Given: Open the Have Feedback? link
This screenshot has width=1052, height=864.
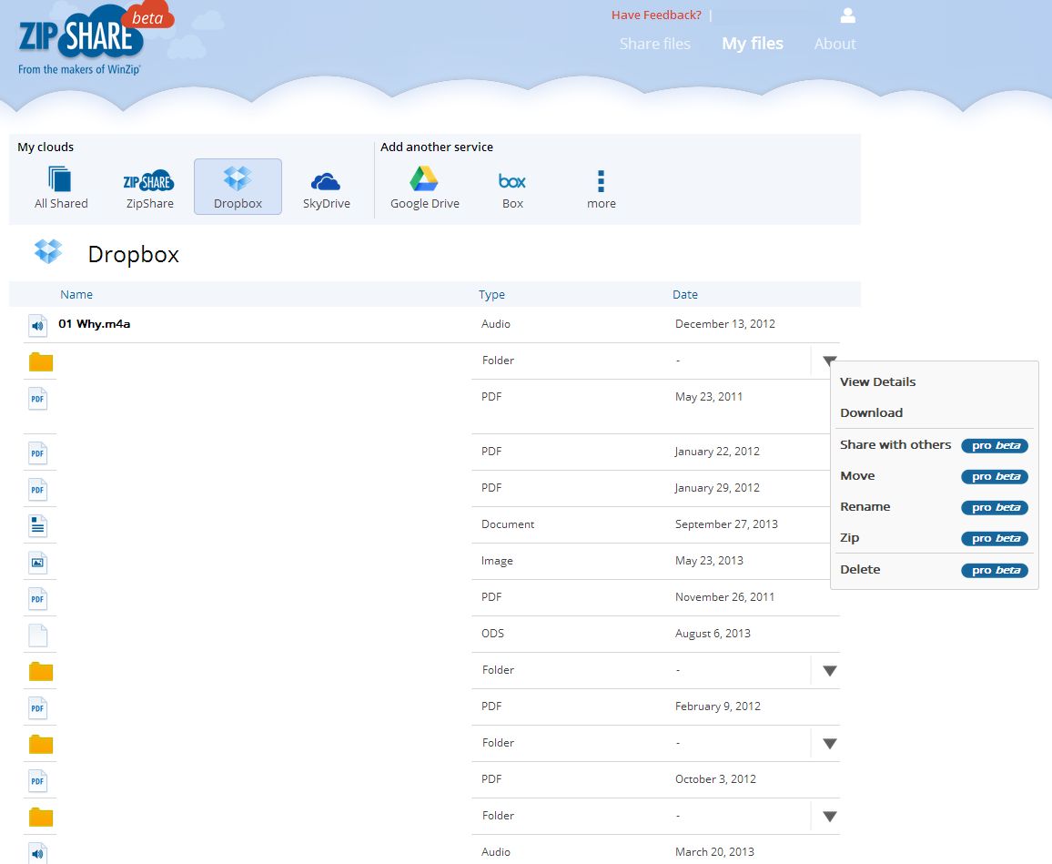Looking at the screenshot, I should (x=656, y=15).
